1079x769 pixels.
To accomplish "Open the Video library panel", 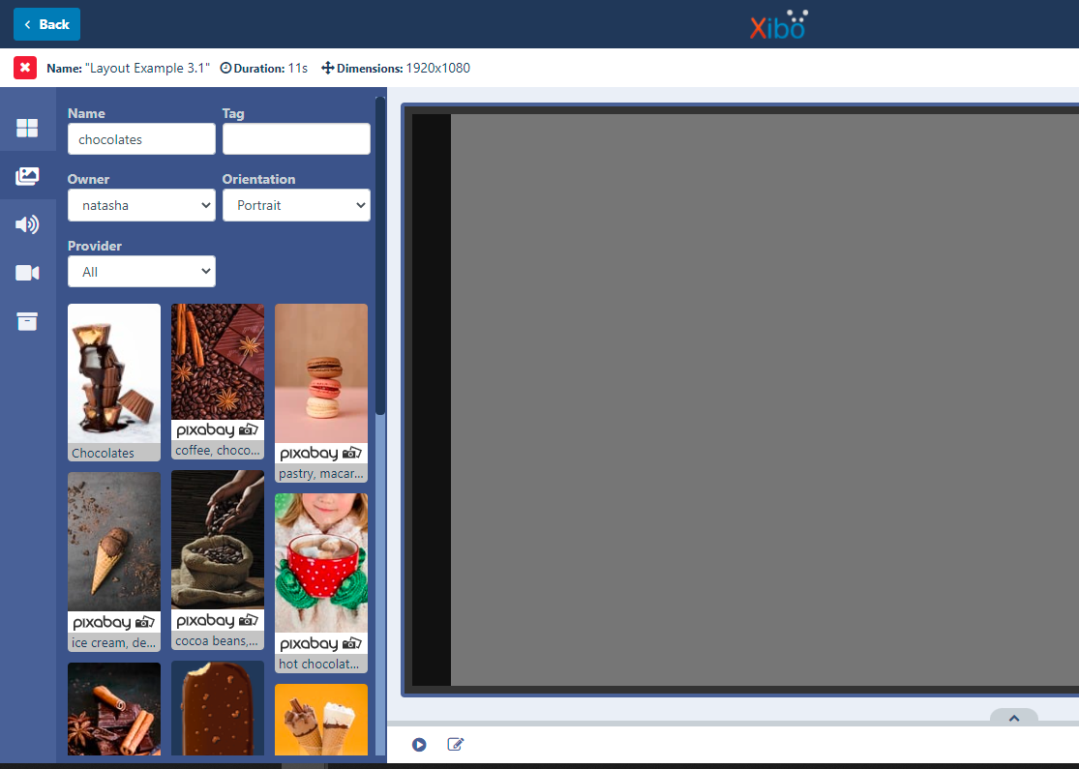I will 27,272.
